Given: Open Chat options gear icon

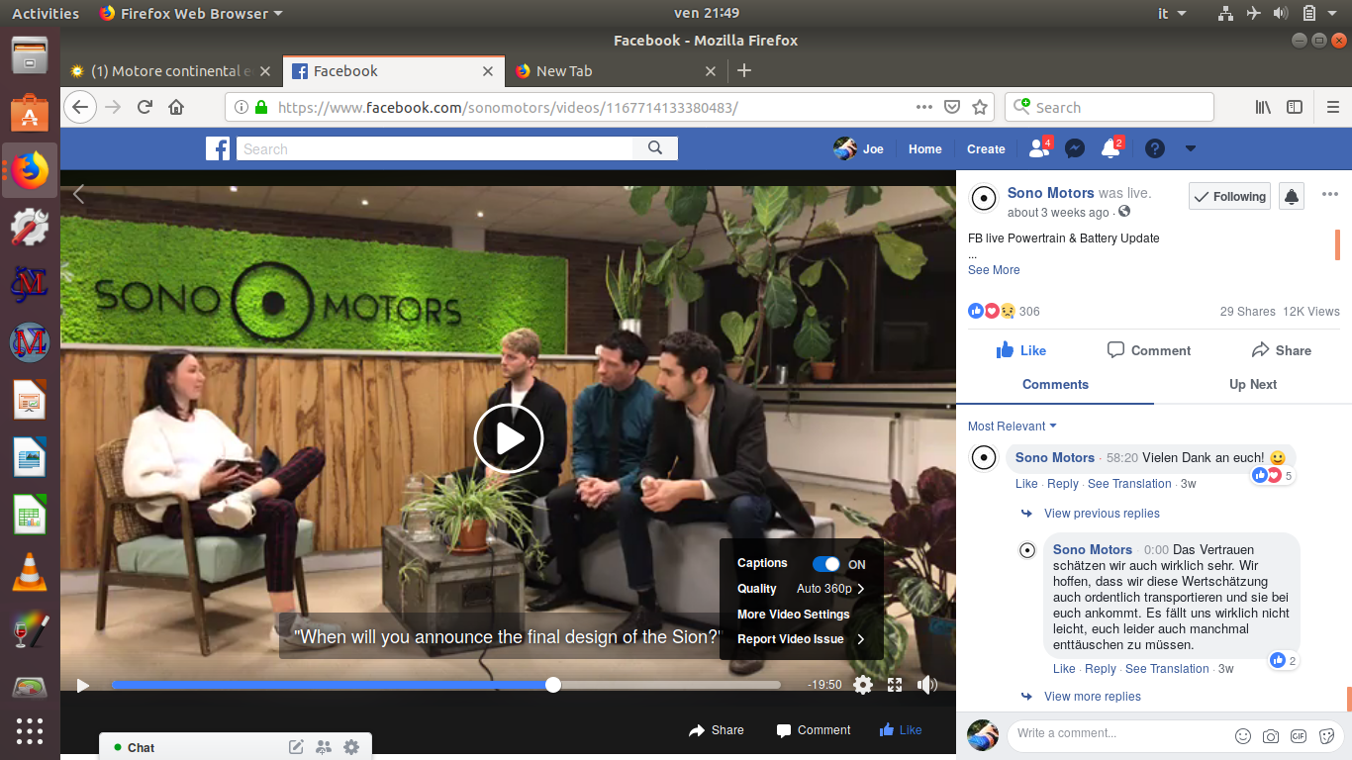Looking at the screenshot, I should 351,747.
